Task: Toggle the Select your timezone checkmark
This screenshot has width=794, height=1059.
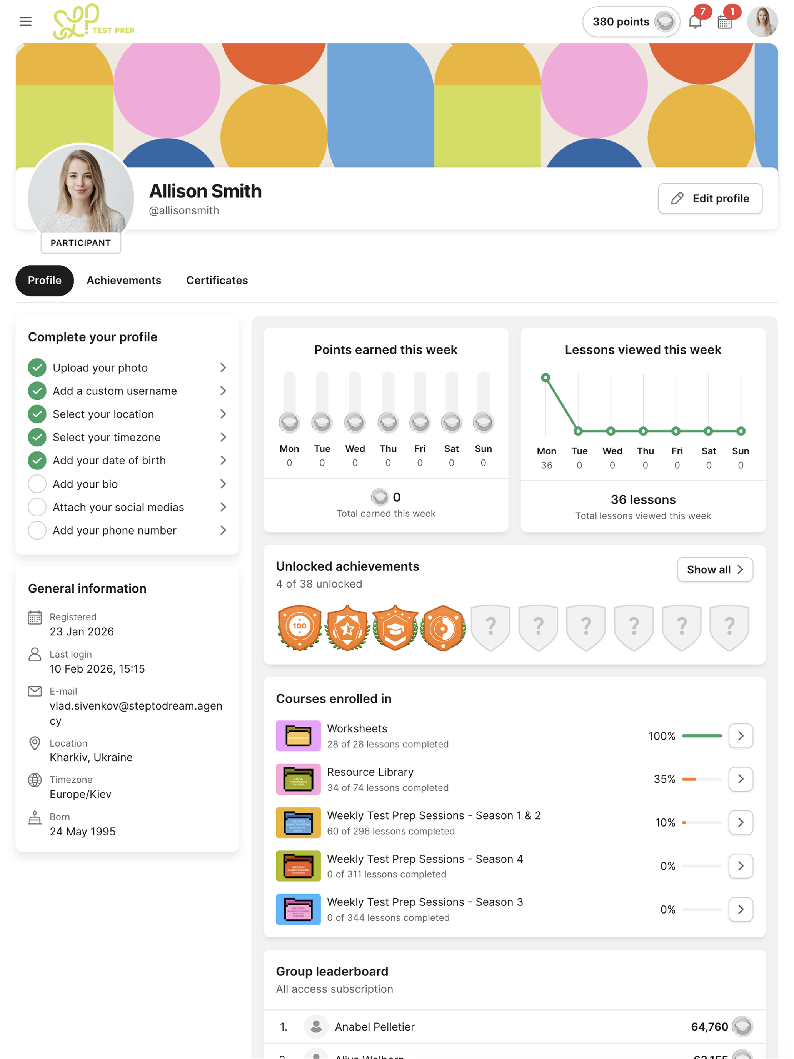Action: (x=37, y=437)
